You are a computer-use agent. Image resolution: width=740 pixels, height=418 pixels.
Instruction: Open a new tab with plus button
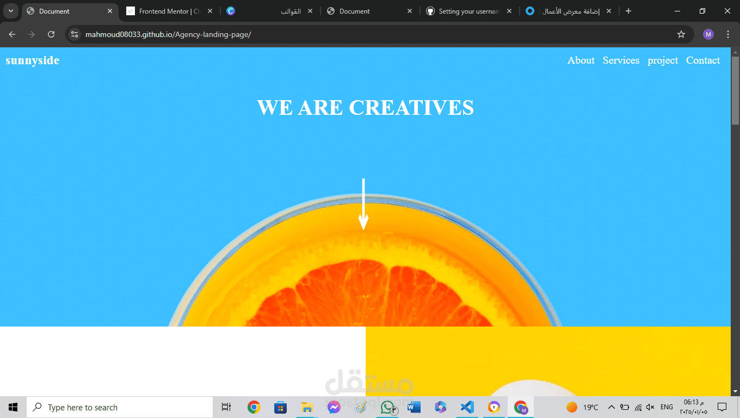pyautogui.click(x=628, y=11)
